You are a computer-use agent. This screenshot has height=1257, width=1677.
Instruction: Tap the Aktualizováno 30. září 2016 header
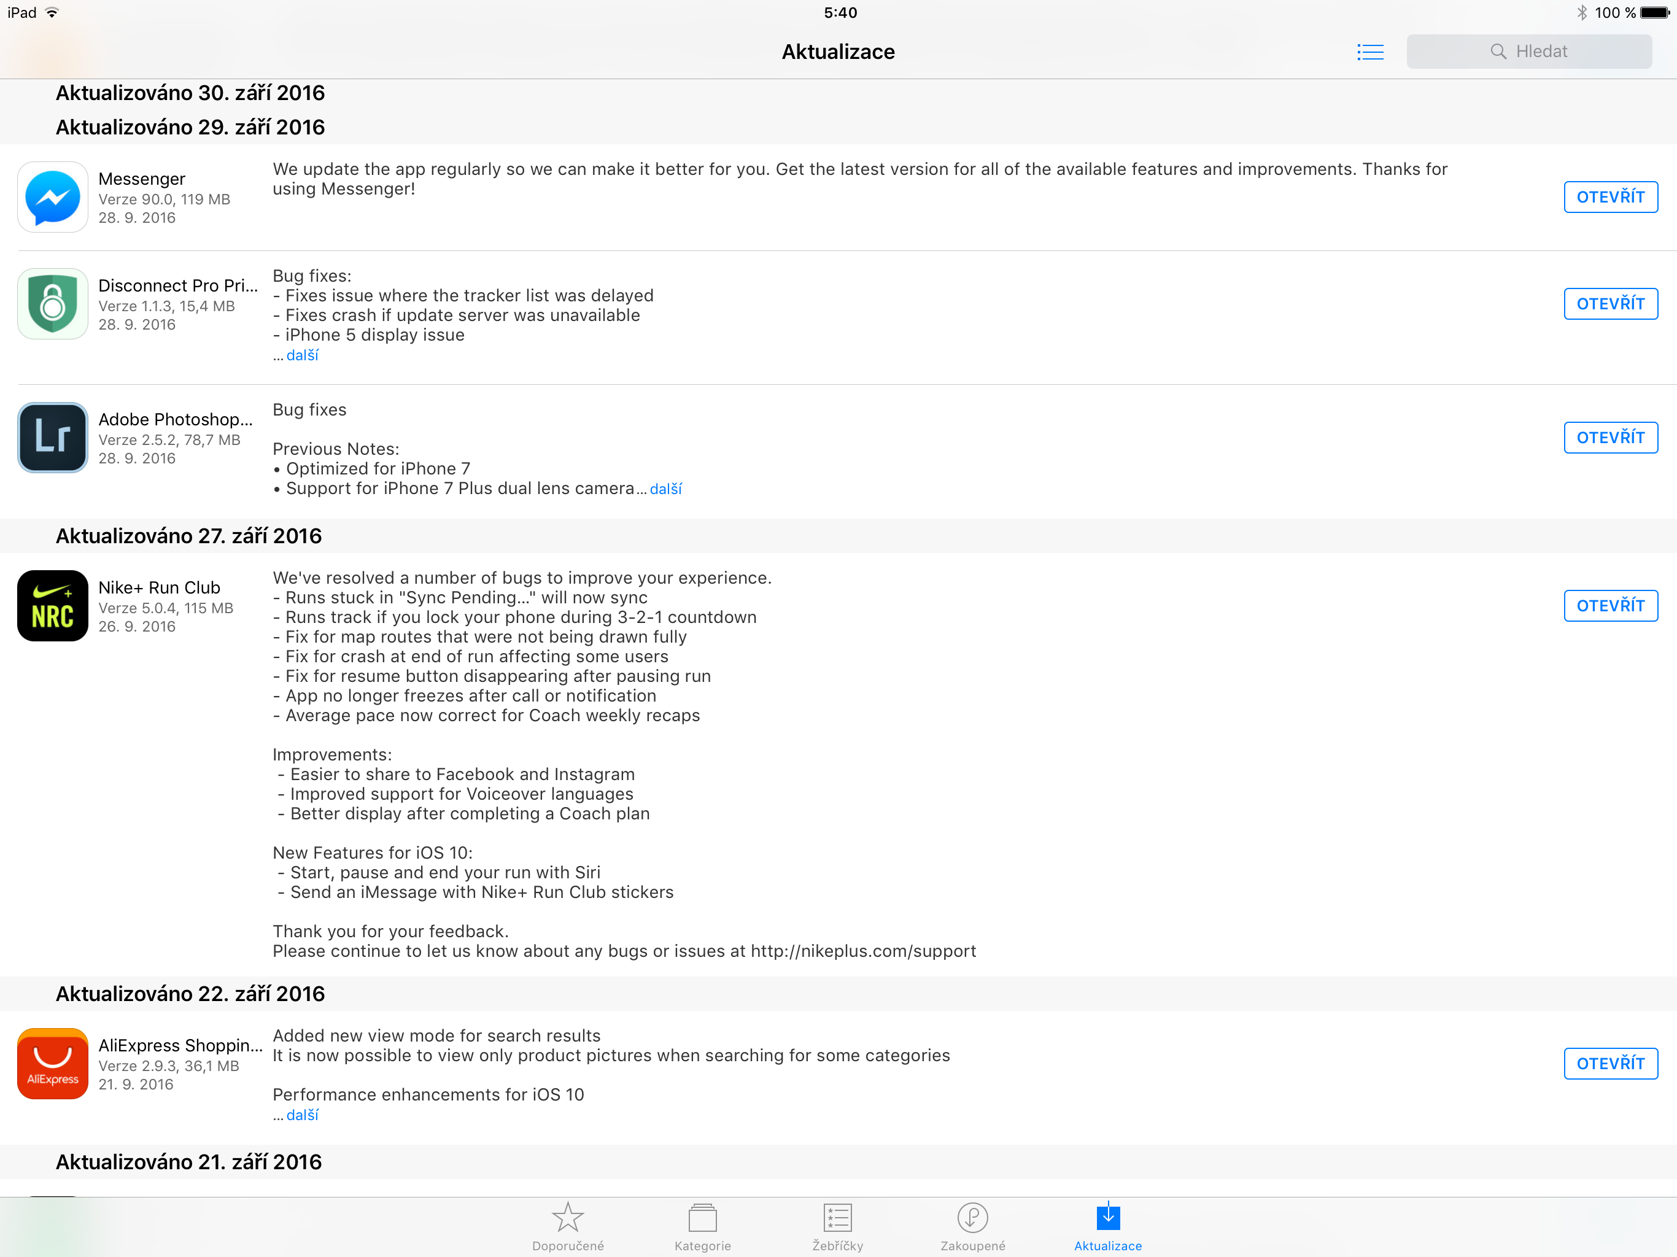pyautogui.click(x=190, y=93)
